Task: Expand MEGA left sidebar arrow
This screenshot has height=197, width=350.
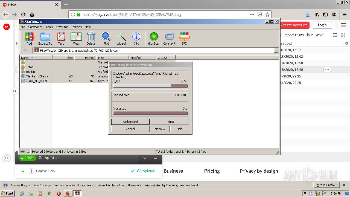Action: coord(14,91)
